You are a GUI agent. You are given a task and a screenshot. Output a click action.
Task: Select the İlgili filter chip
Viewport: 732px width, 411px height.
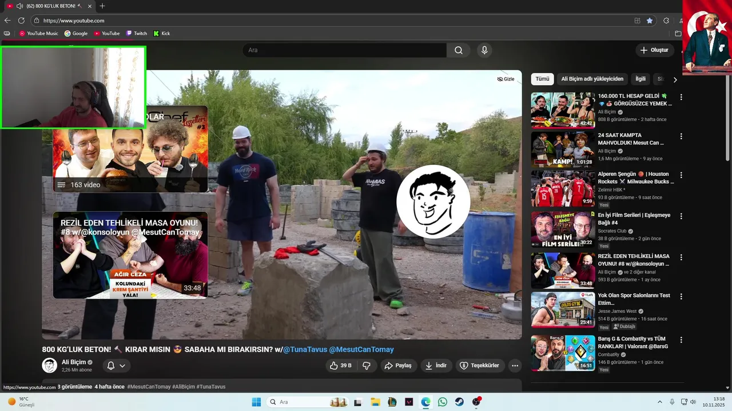click(x=640, y=79)
